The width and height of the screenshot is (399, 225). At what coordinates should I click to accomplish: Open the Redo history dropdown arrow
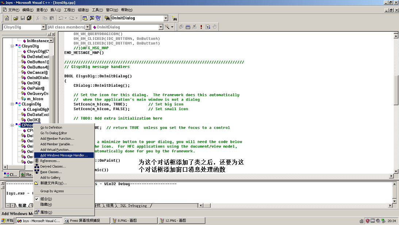coord(77,18)
